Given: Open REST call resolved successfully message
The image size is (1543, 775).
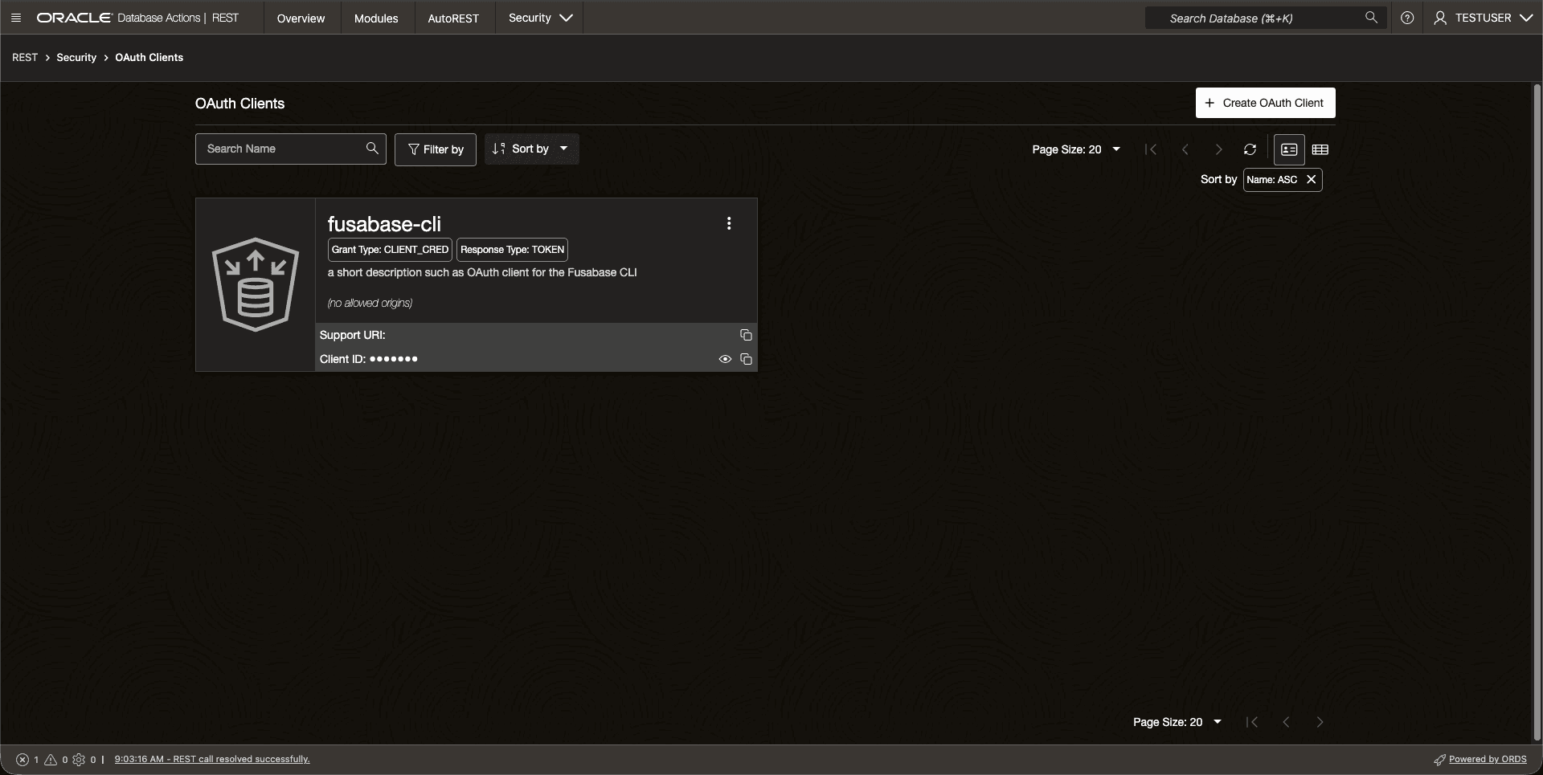Looking at the screenshot, I should click(x=212, y=759).
